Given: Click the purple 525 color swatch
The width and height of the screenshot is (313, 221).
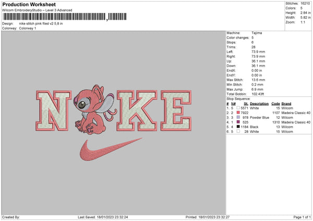Looking at the screenshot, I should [x=238, y=122].
